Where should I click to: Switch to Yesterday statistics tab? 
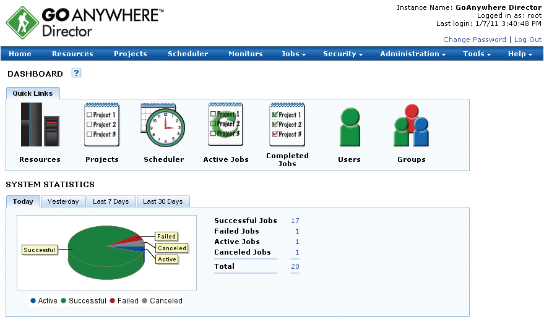(63, 201)
